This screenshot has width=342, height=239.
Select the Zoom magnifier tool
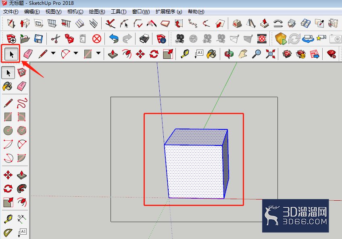(256, 54)
